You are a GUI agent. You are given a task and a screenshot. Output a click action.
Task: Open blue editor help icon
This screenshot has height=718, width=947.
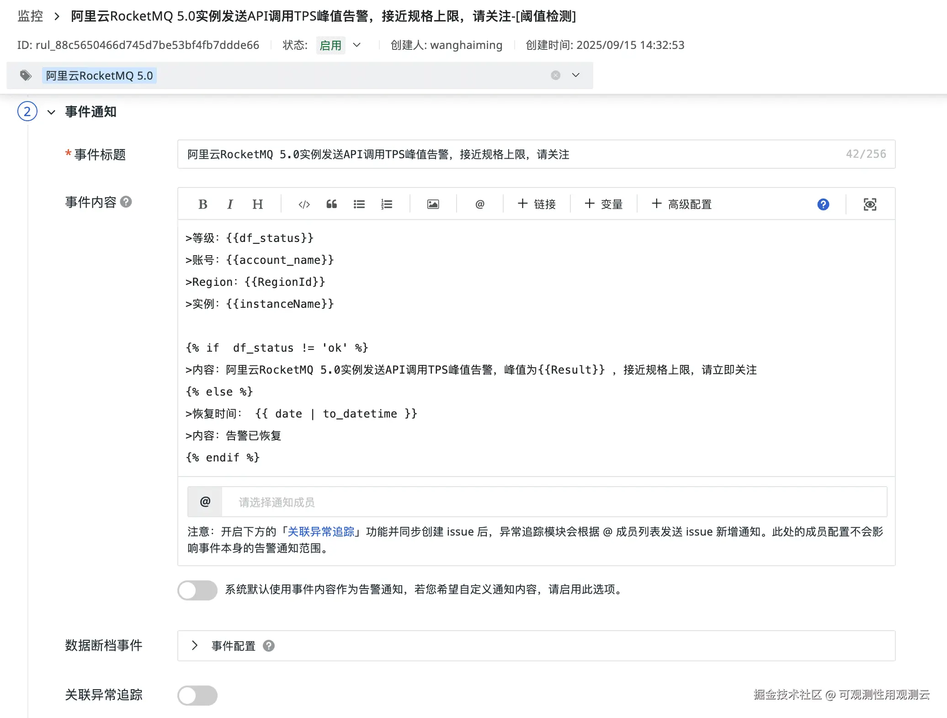(823, 204)
